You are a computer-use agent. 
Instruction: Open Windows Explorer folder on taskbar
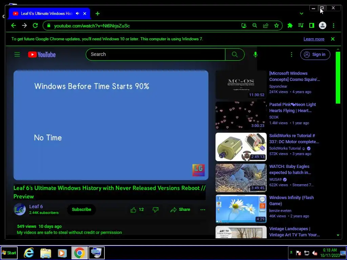[46, 253]
